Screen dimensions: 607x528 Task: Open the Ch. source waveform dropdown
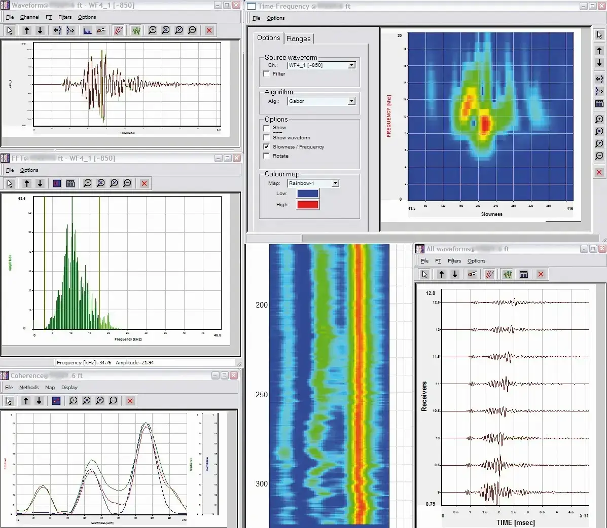point(351,65)
